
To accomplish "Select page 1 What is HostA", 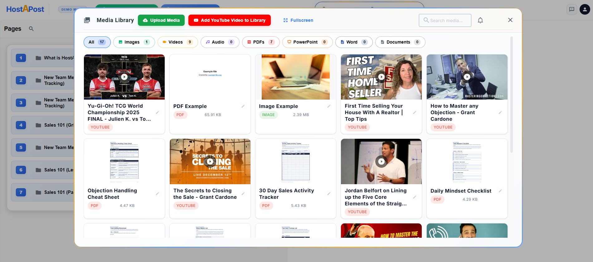I will [x=43, y=58].
